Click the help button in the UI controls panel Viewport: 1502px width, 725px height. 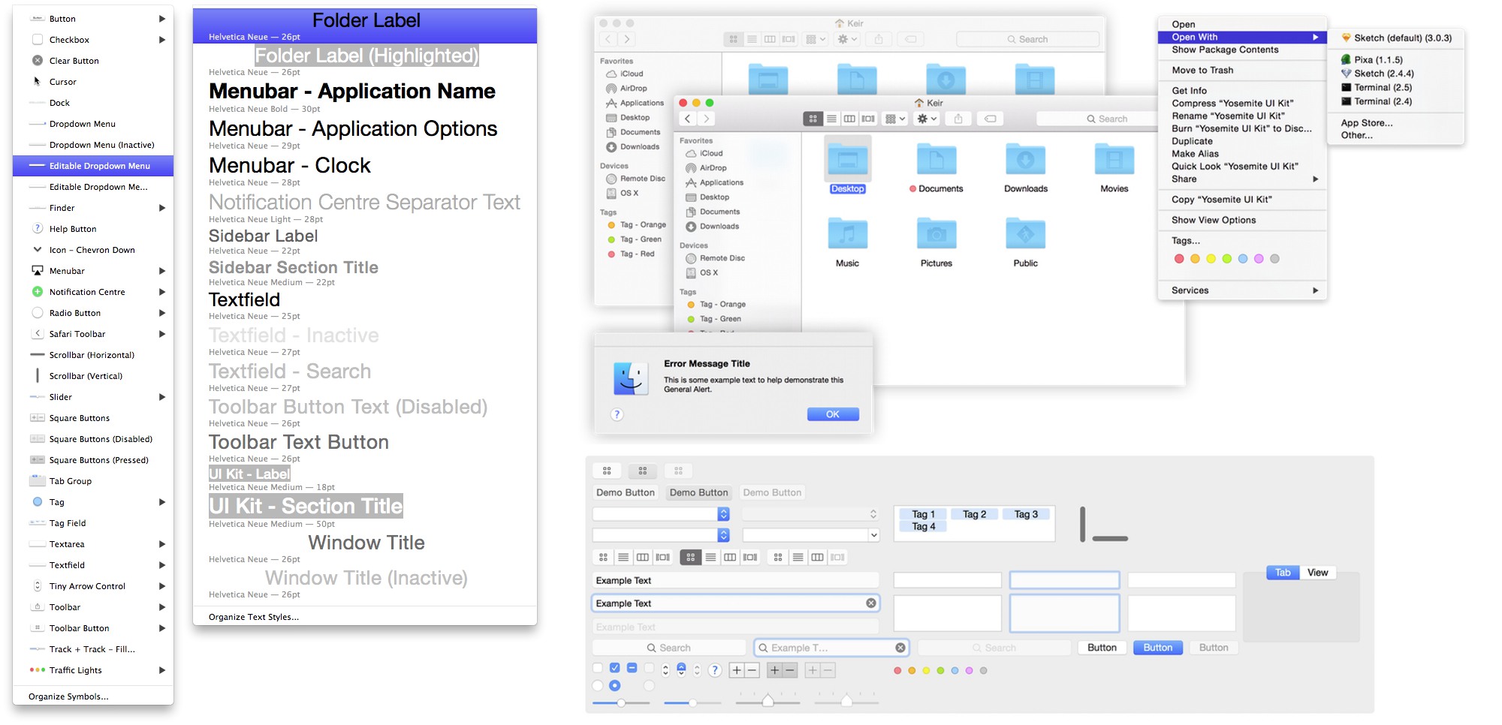point(714,670)
